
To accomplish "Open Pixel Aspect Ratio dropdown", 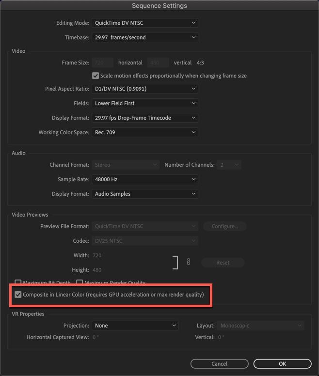I will coord(144,89).
